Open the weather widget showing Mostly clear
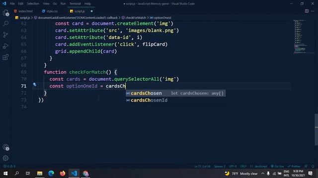Image resolution: width=318 pixels, height=178 pixels. (x=241, y=174)
